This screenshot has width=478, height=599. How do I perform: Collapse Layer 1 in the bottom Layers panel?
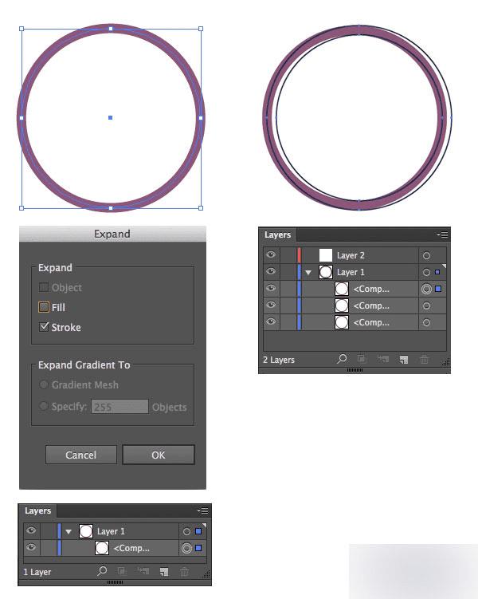point(69,531)
